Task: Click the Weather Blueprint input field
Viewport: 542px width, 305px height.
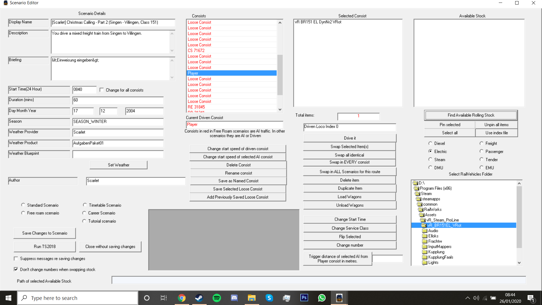Action: coord(118,154)
